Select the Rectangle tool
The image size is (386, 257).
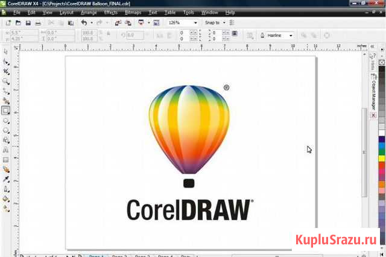click(6, 111)
